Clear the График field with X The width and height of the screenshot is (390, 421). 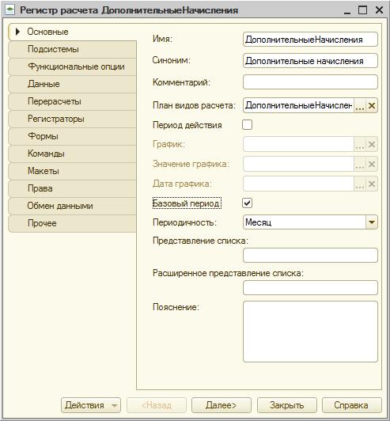click(372, 145)
